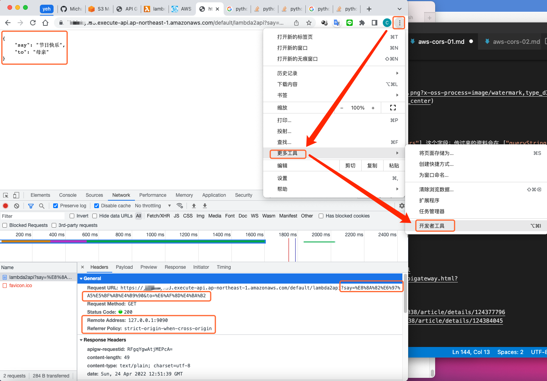Click fullscreen icon in zoom row
This screenshot has width=547, height=381.
(393, 108)
